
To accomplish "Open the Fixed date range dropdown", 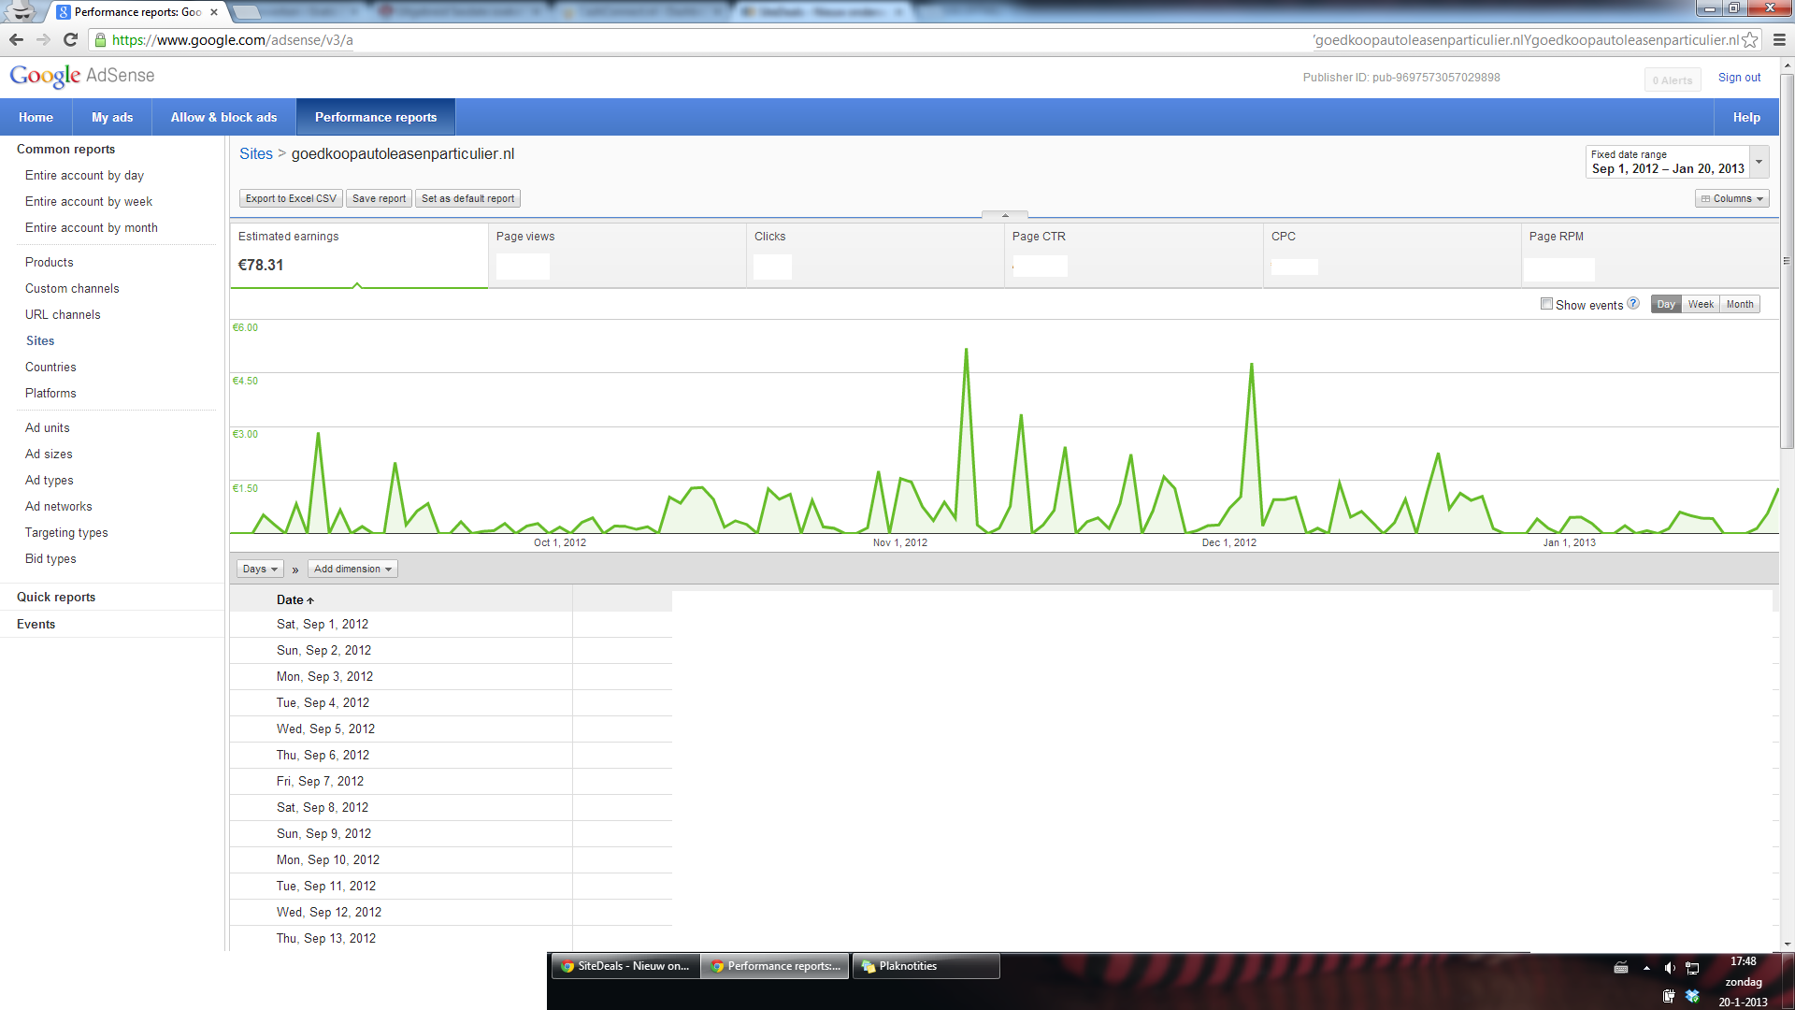I will click(x=1676, y=162).
